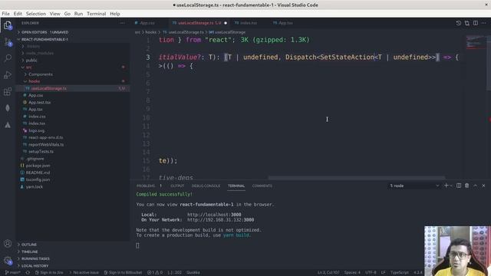The width and height of the screenshot is (491, 276).
Task: Open tsconfig.json in the file explorer
Action: tap(38, 179)
